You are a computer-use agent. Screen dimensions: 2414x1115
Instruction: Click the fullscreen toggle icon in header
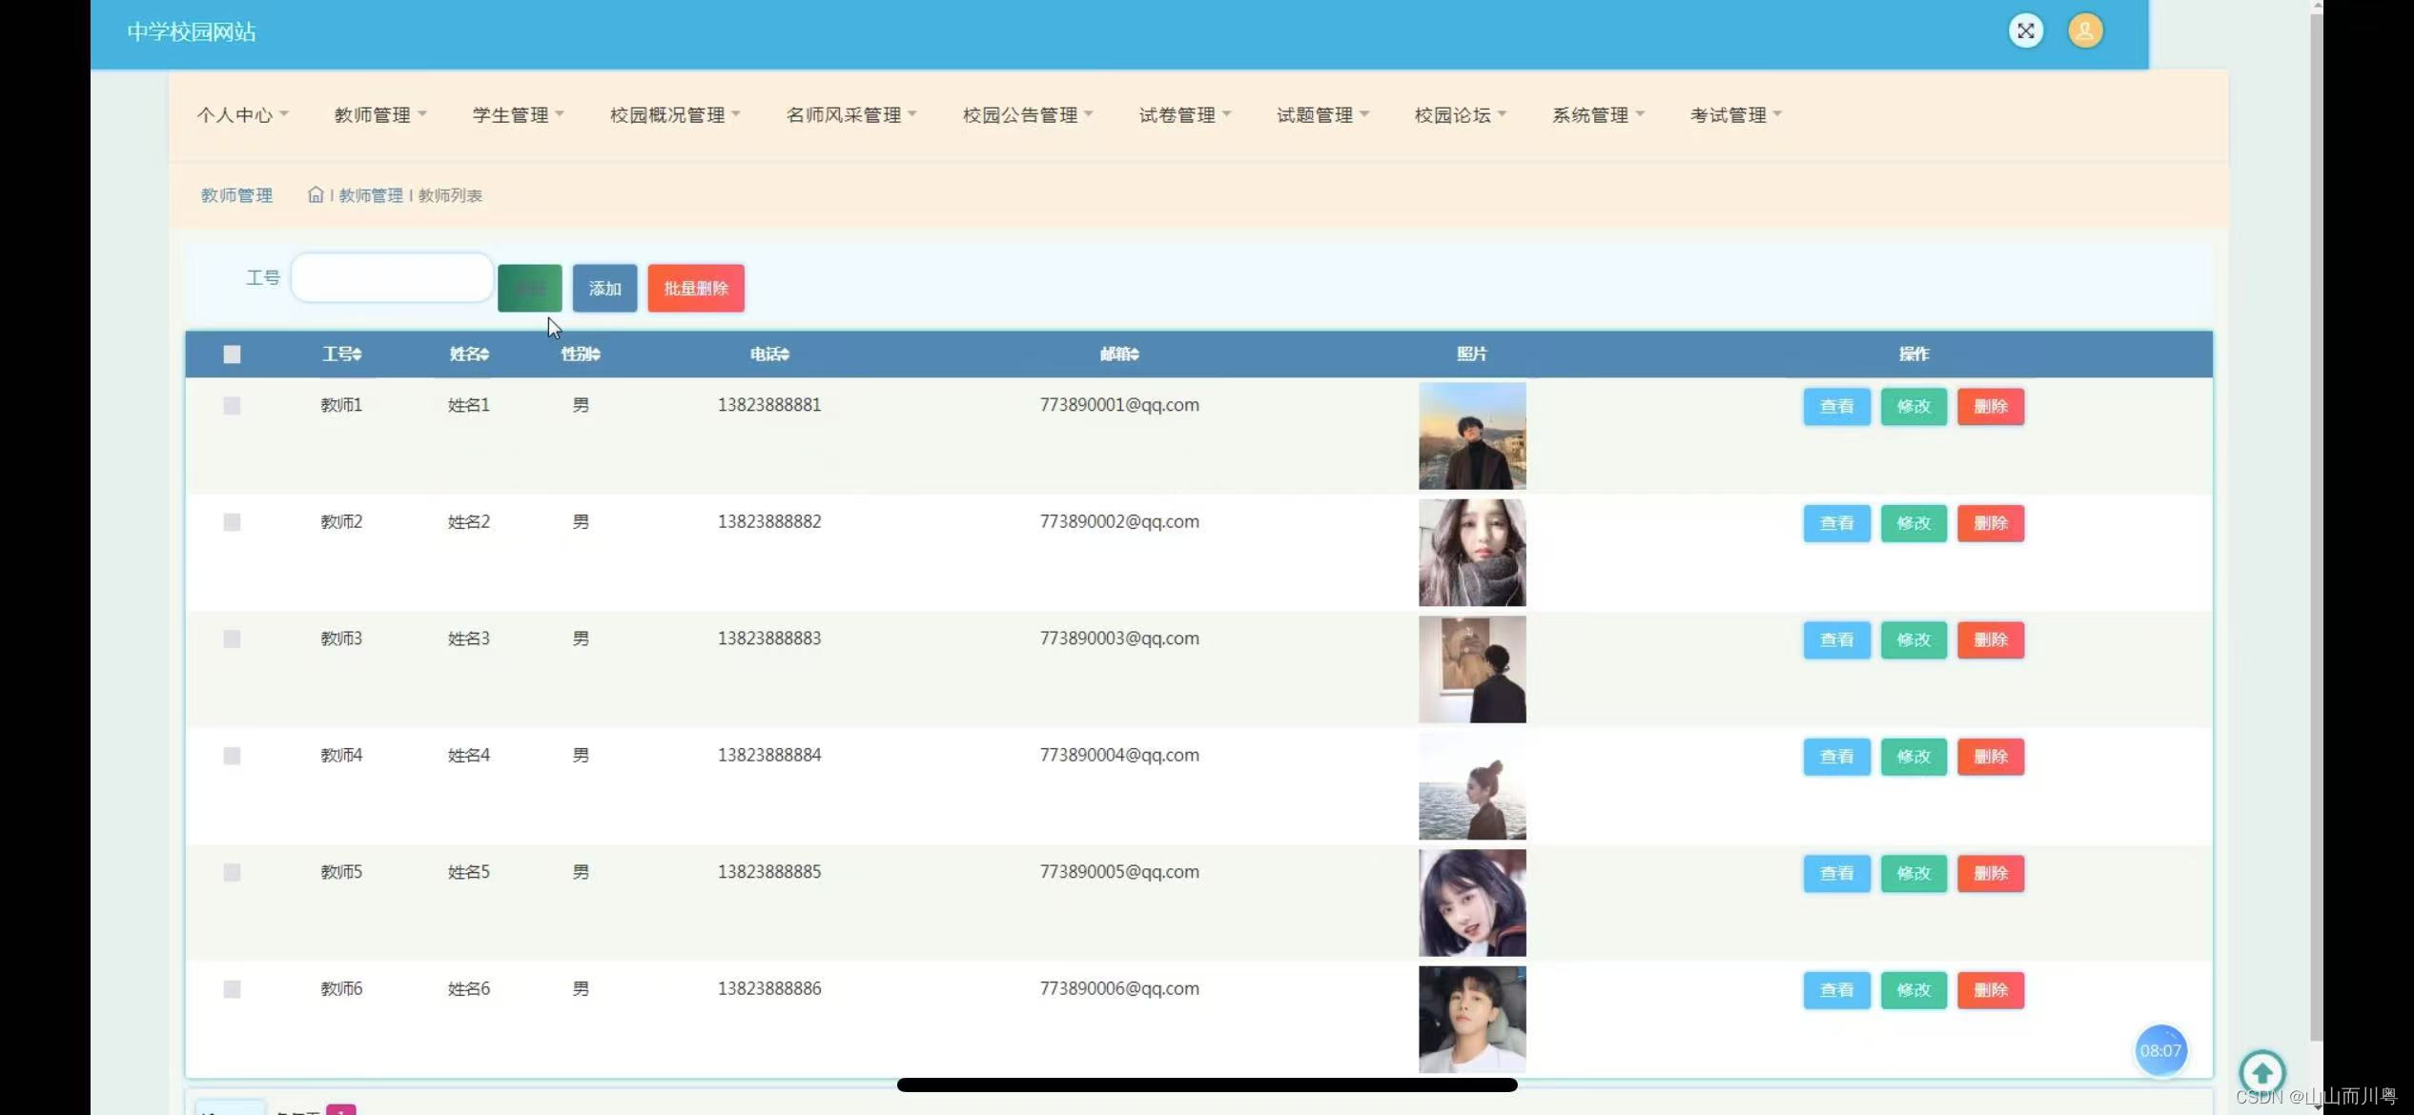pyautogui.click(x=2025, y=30)
